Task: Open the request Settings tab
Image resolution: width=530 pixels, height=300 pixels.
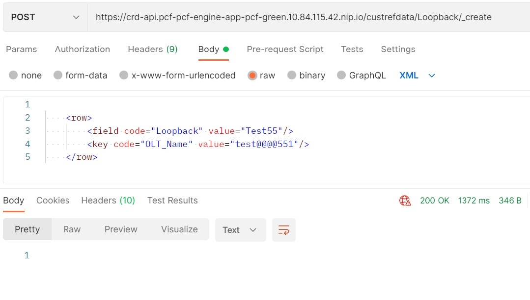Action: click(x=398, y=49)
